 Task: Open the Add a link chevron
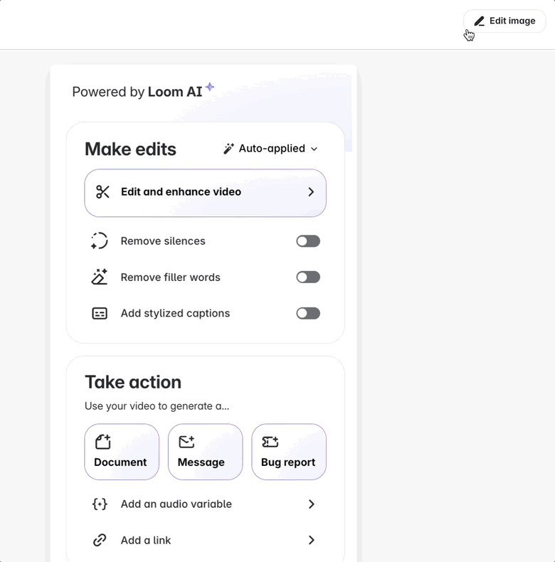[x=311, y=541]
